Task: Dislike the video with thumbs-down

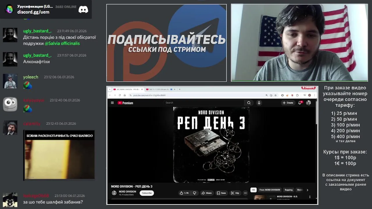Action: (x=194, y=193)
